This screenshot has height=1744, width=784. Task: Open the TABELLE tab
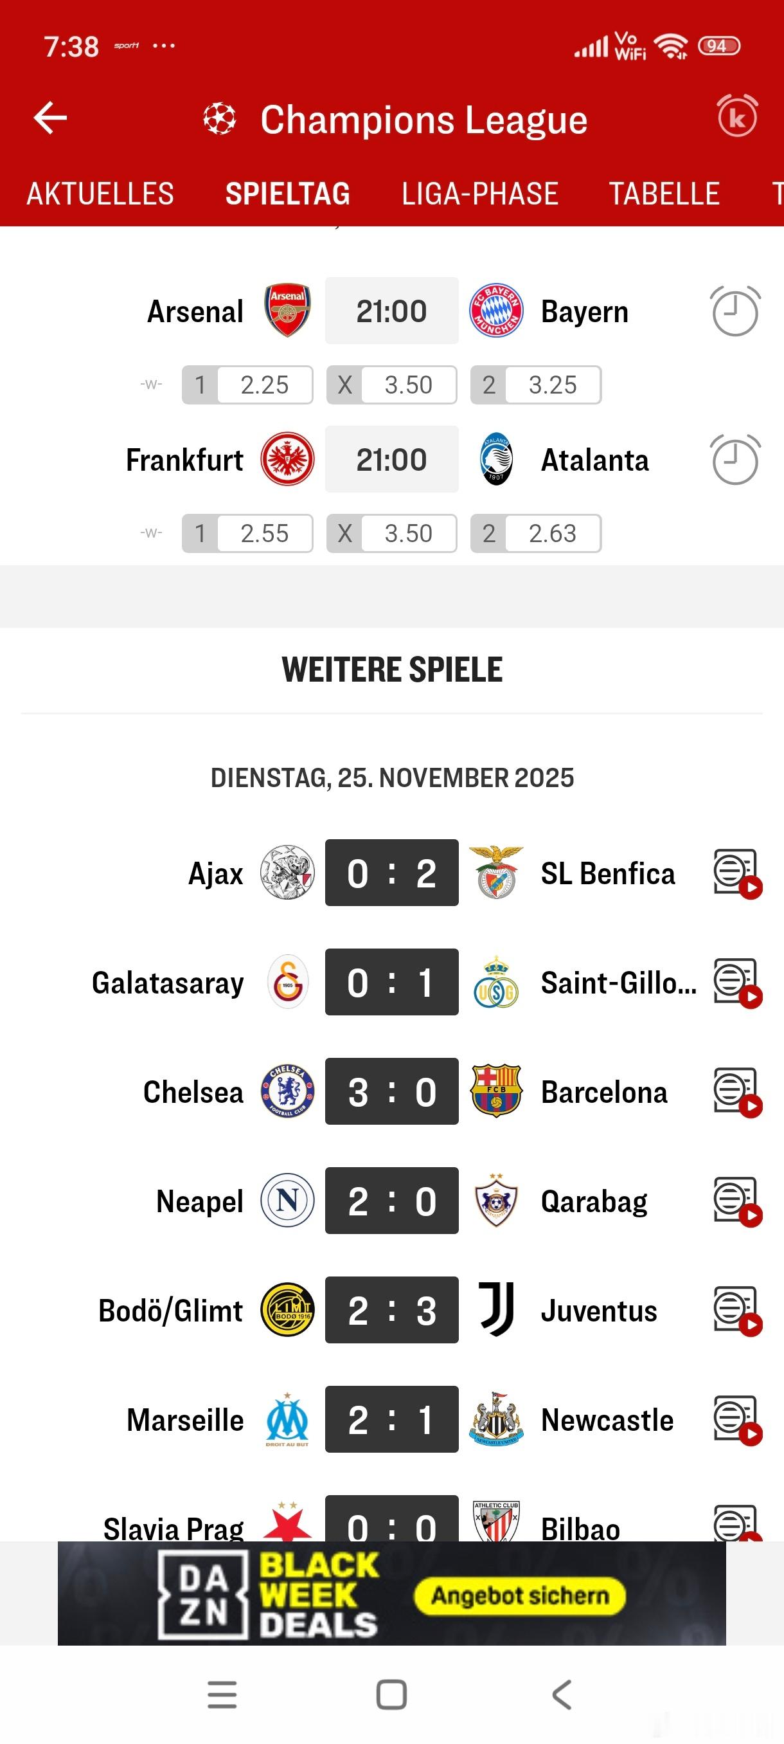coord(664,194)
